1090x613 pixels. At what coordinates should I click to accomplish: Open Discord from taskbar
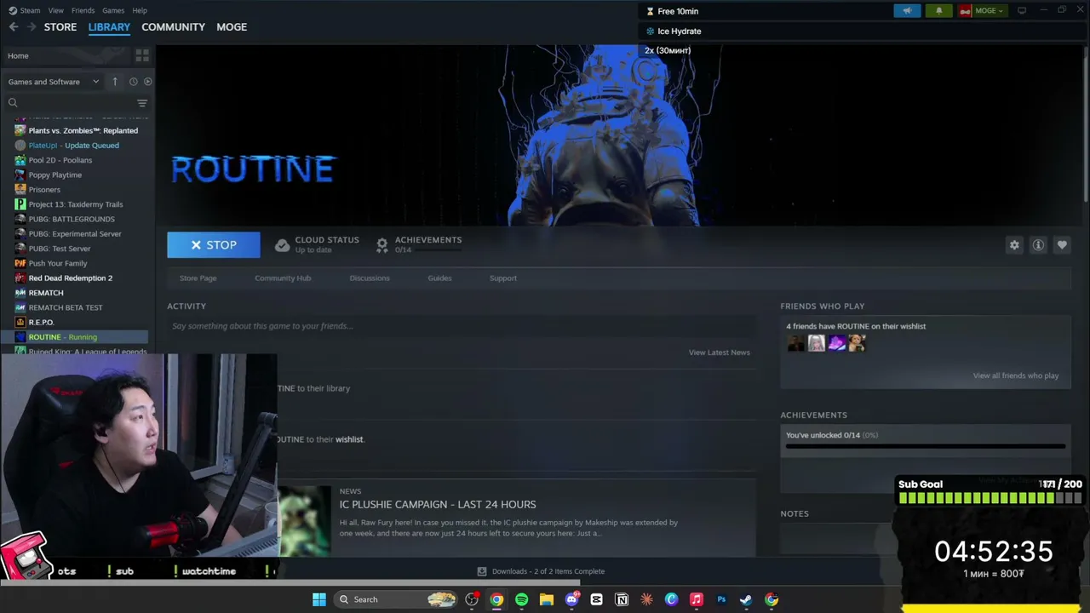pos(571,599)
